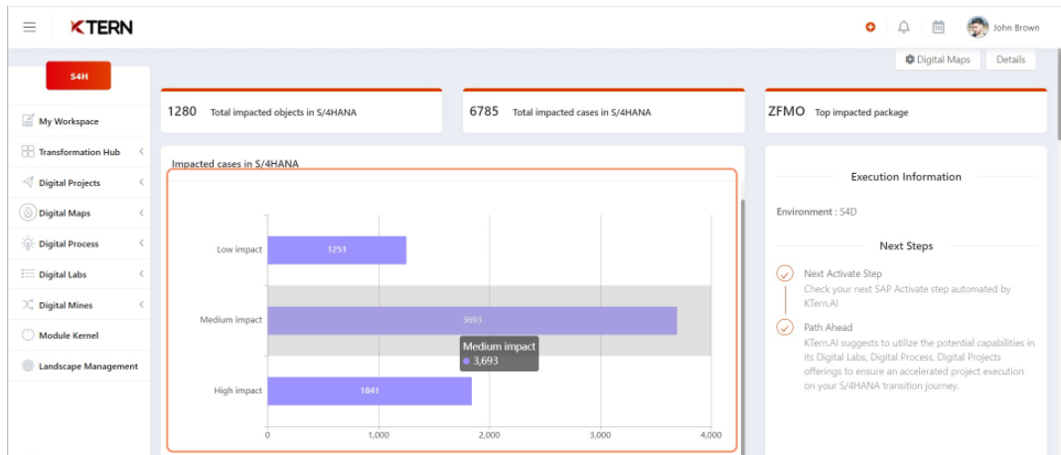This screenshot has height=455, width=1061.
Task: Click John Brown's profile avatar
Action: coord(978,27)
